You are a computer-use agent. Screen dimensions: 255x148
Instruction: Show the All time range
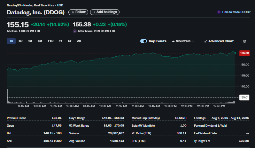79,41
